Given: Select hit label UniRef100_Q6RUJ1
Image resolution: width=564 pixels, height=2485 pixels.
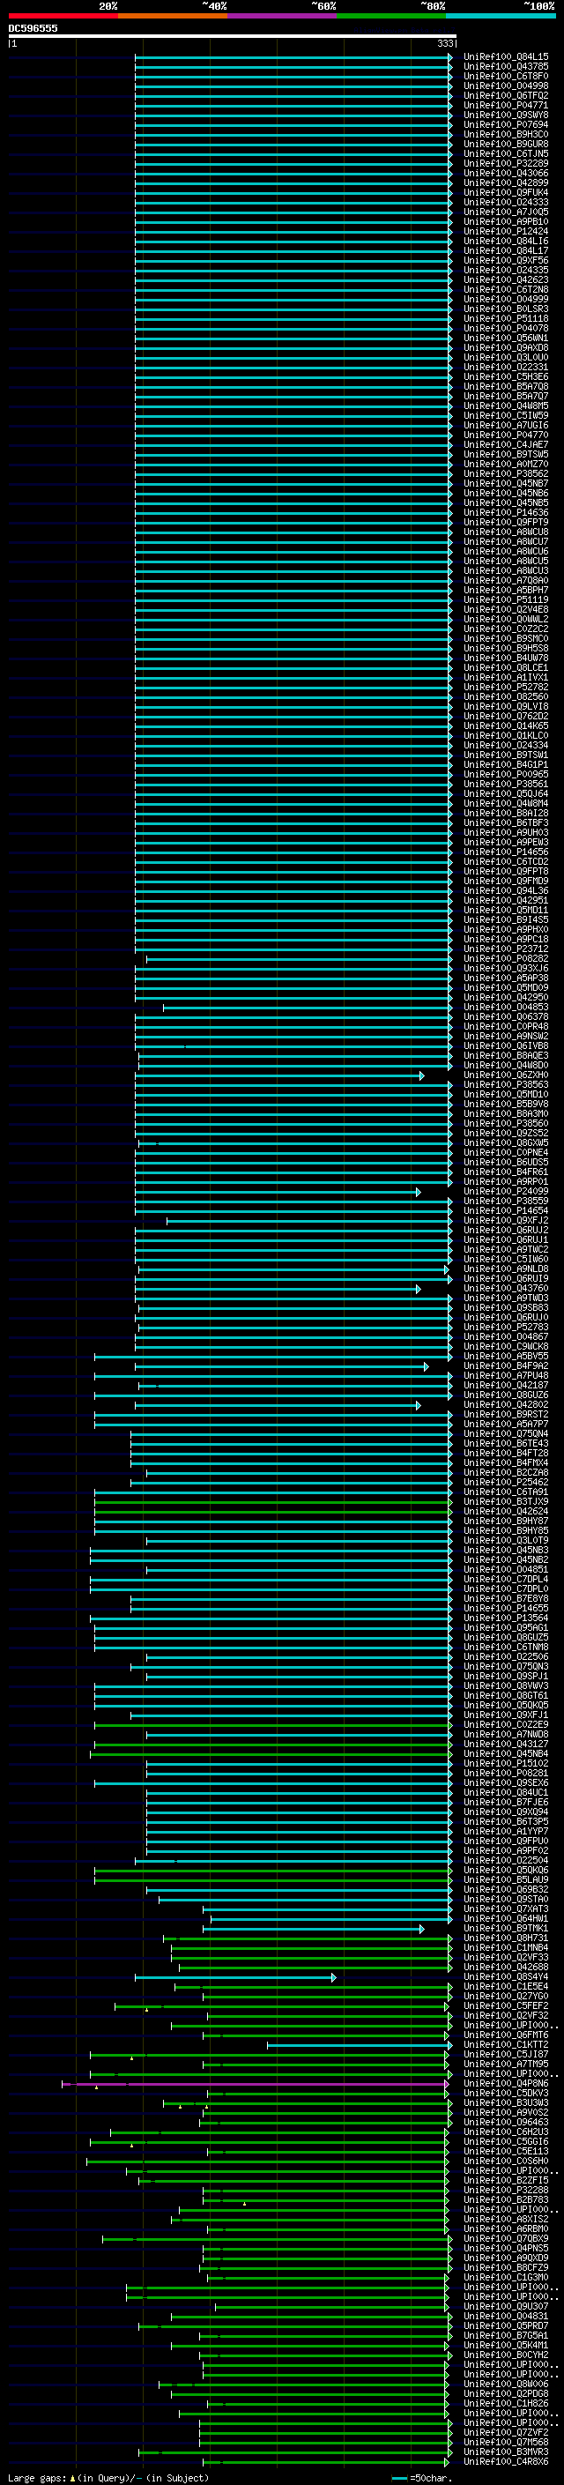Looking at the screenshot, I should coord(506,1239).
